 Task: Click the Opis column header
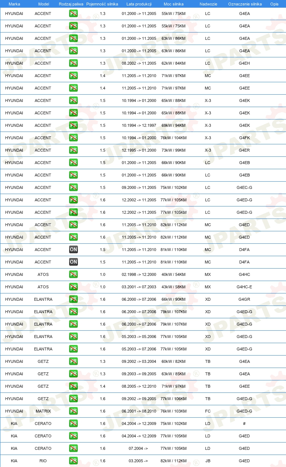[x=274, y=4]
